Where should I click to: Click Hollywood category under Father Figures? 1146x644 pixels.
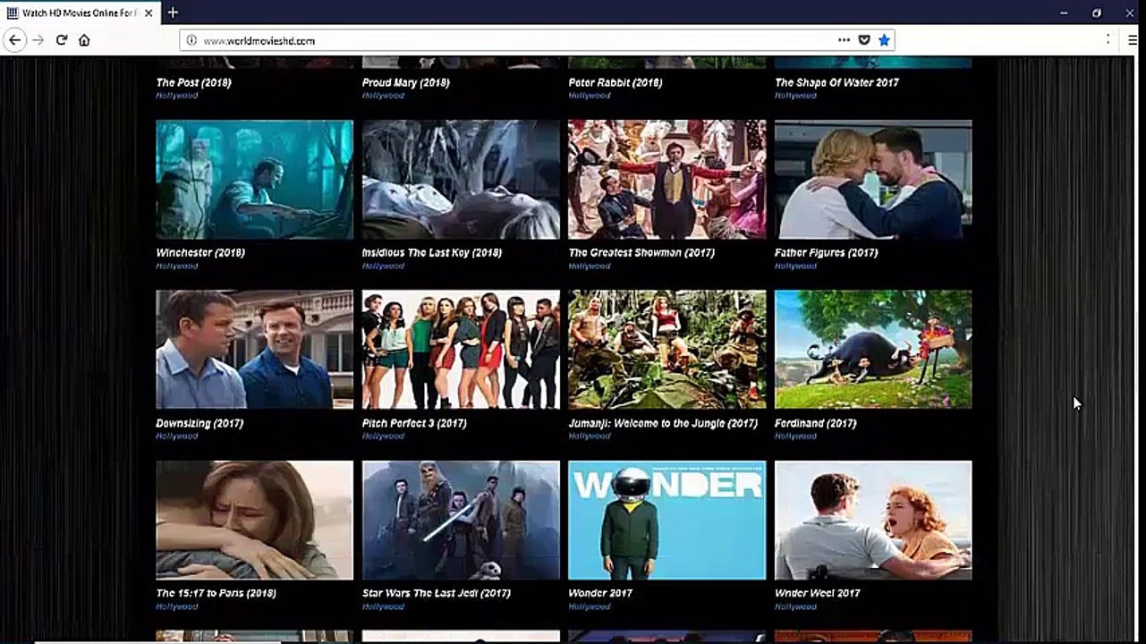(x=795, y=266)
